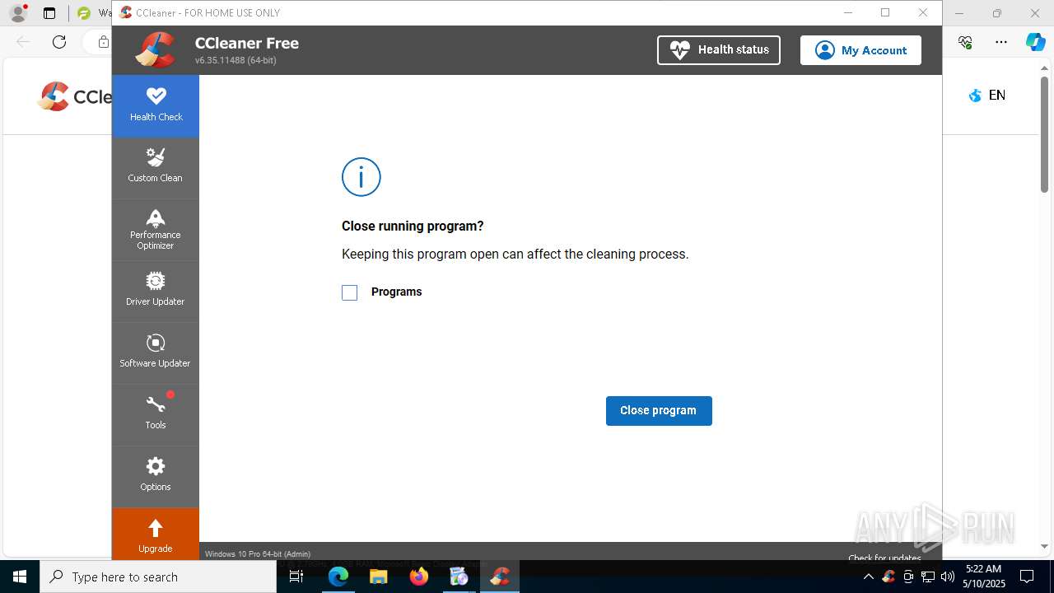Click the CCleaner title bar icon
The height and width of the screenshot is (593, 1054).
coord(126,12)
